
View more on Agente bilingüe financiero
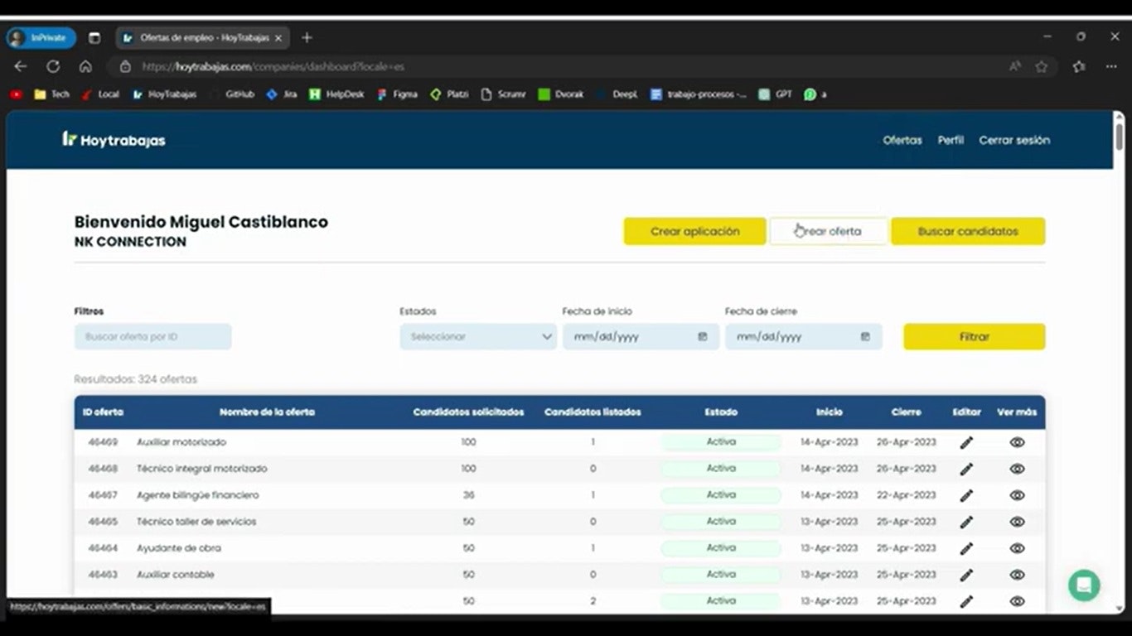[1018, 495]
